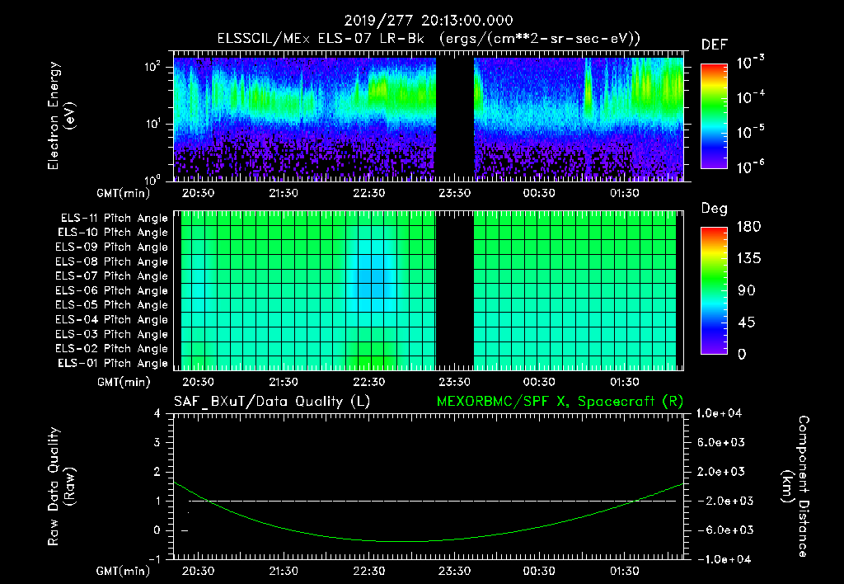Click the 3 tick on Raw Data Quality axis
The width and height of the screenshot is (844, 584).
[157, 443]
